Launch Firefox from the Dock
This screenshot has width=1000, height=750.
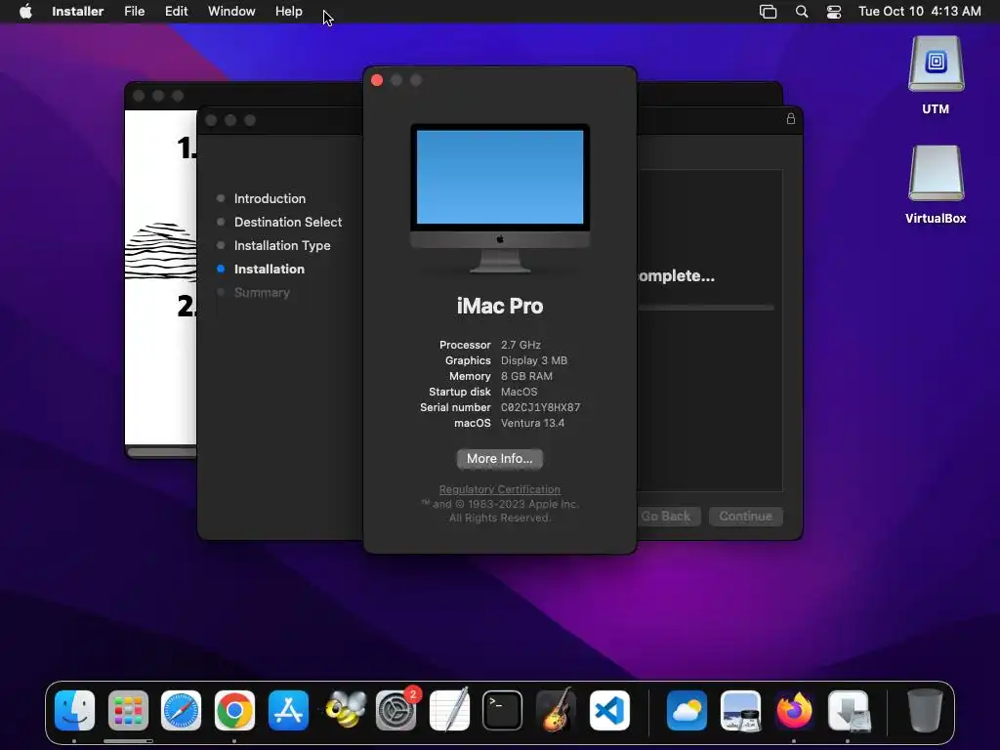tap(794, 711)
